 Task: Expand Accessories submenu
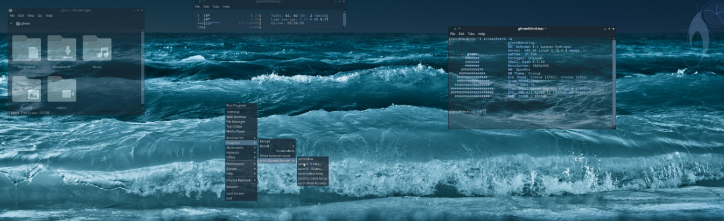coord(241,138)
